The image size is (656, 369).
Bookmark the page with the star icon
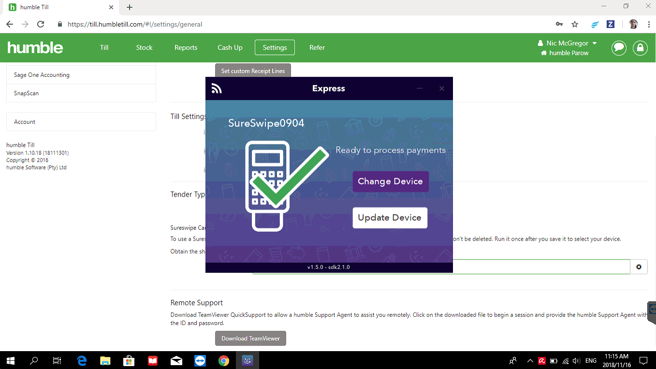coord(575,24)
